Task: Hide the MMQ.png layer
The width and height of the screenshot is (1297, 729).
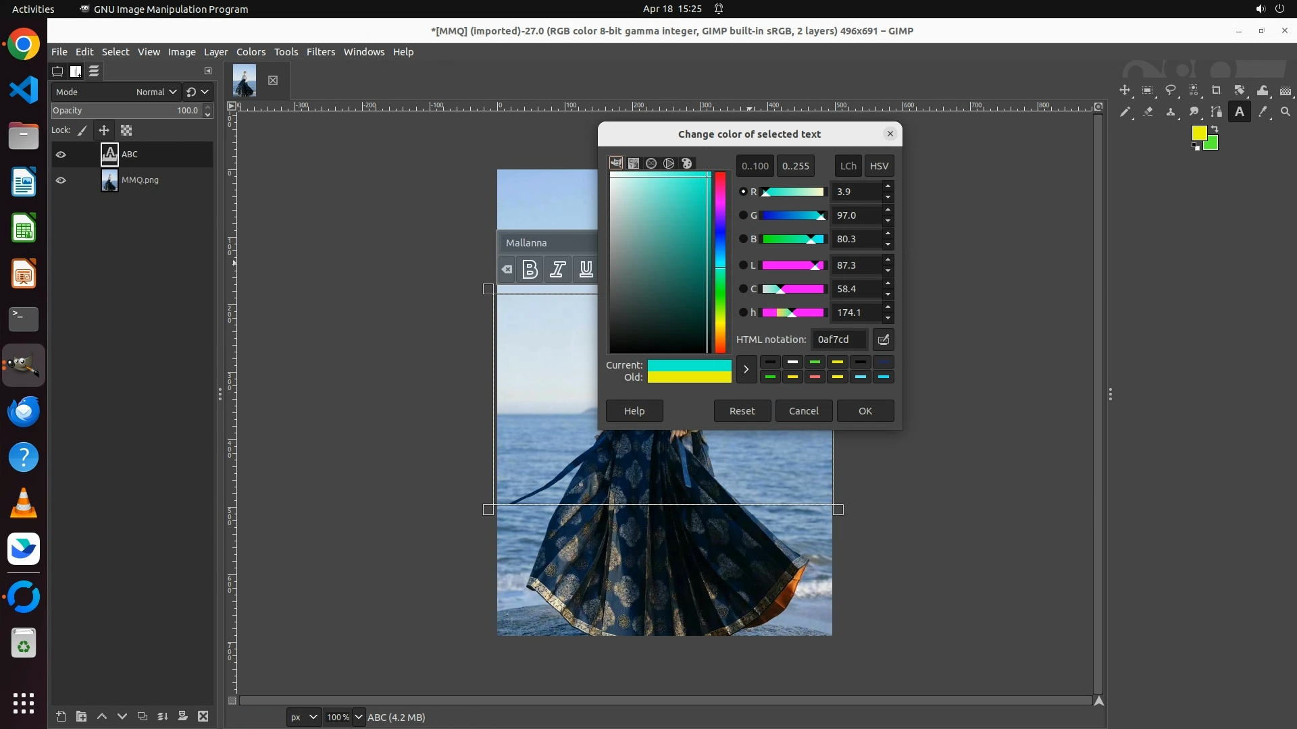Action: tap(61, 180)
